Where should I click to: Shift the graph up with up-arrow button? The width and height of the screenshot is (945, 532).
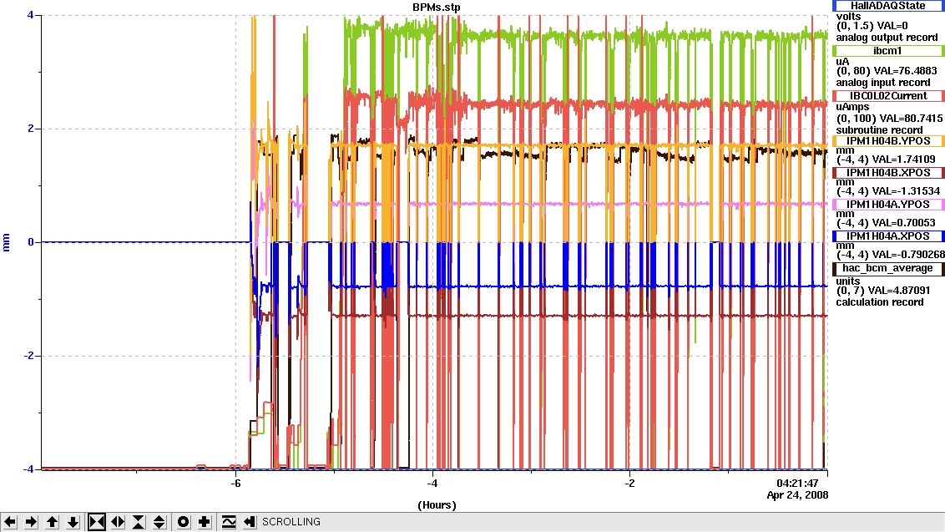coord(53,522)
